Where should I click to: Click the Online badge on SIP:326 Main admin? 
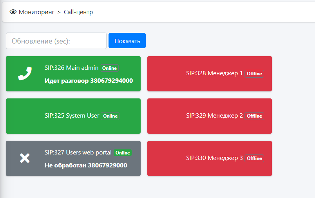tap(109, 68)
